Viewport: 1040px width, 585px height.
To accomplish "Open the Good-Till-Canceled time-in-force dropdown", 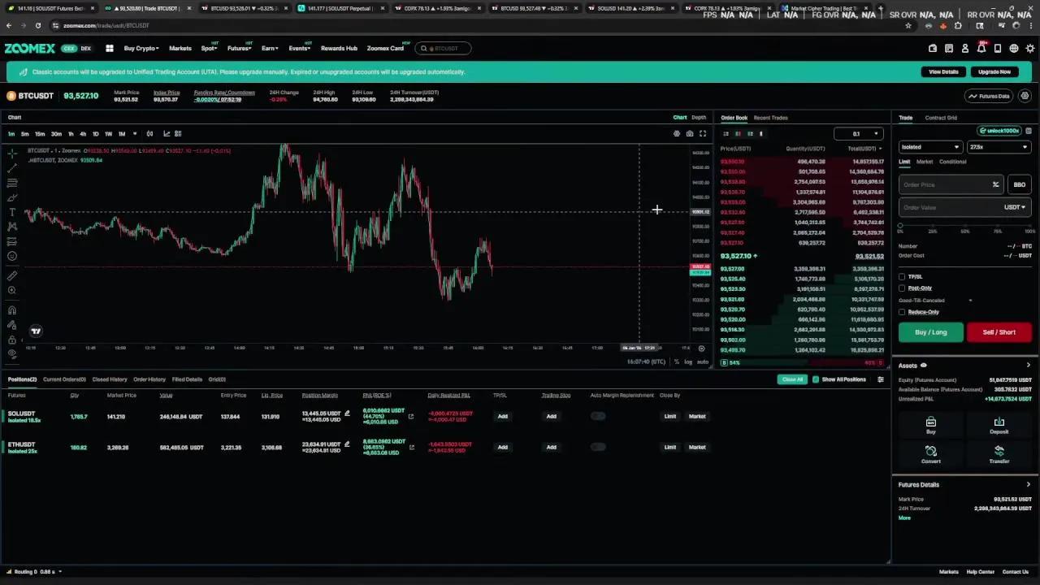I will [x=935, y=301].
